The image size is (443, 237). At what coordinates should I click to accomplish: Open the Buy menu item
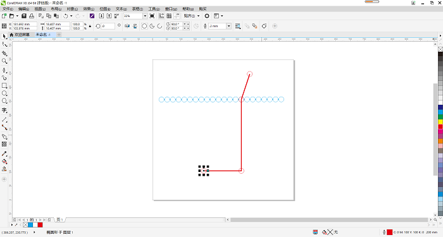(x=203, y=9)
